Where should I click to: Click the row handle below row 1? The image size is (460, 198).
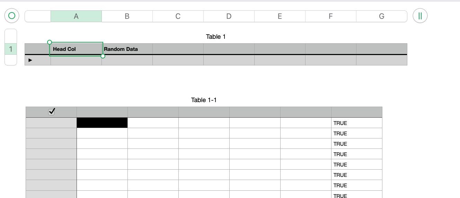coord(11,61)
